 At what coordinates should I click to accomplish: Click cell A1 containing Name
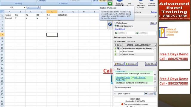click(10, 15)
